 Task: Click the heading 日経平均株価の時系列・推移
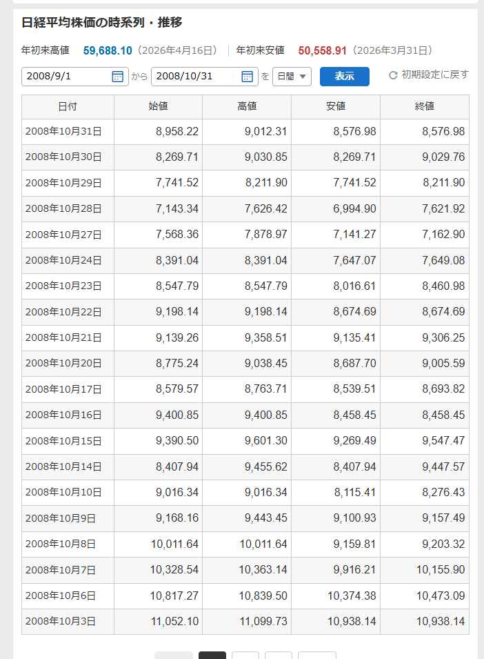point(102,22)
